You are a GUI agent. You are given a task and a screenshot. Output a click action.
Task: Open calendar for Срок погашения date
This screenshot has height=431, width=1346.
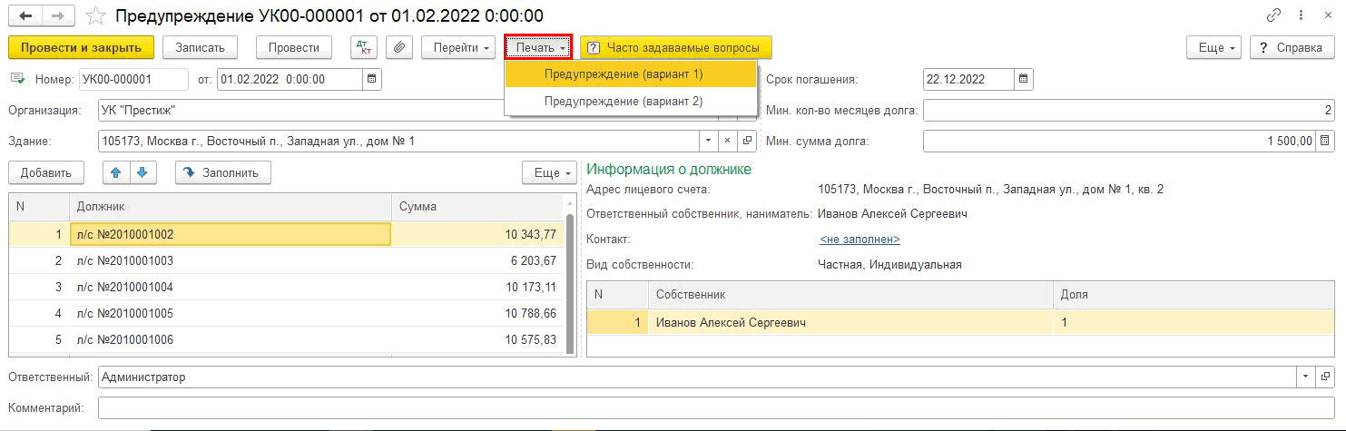coord(1024,80)
